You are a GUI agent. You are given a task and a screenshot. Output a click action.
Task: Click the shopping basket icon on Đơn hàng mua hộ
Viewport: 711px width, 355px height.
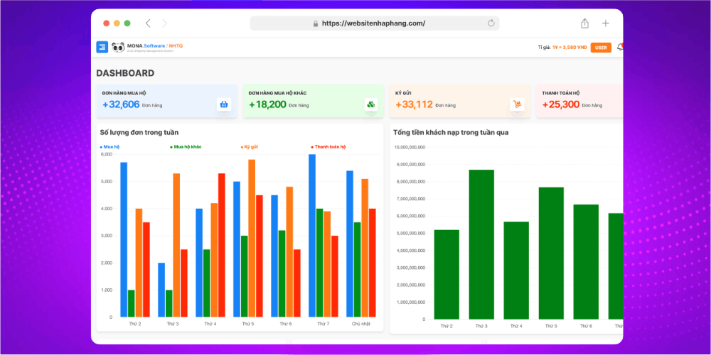224,104
